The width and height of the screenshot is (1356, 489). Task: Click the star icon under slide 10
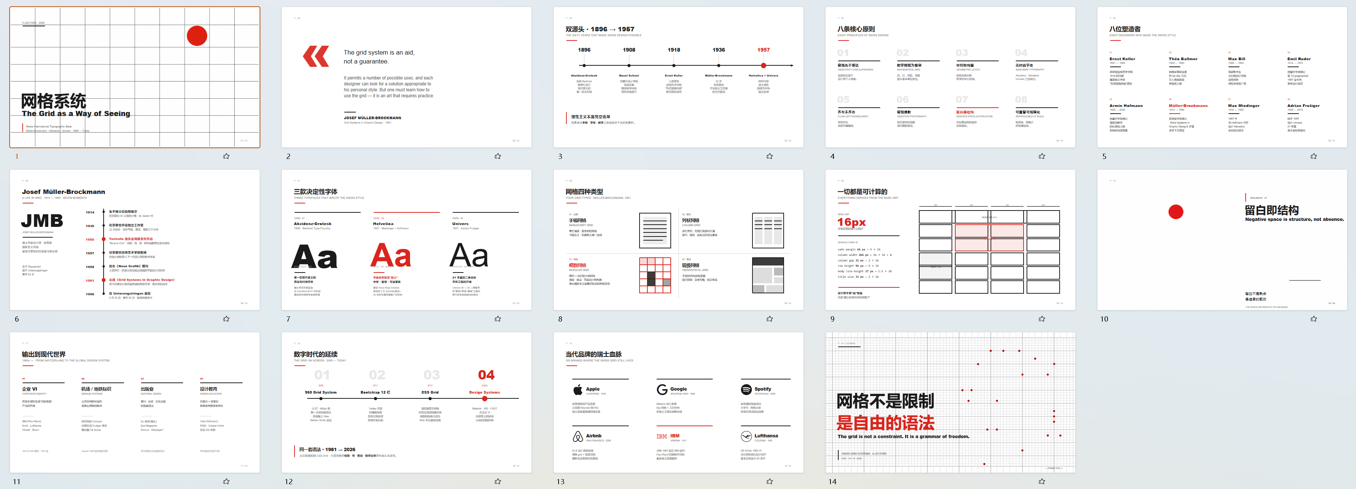(x=1313, y=319)
